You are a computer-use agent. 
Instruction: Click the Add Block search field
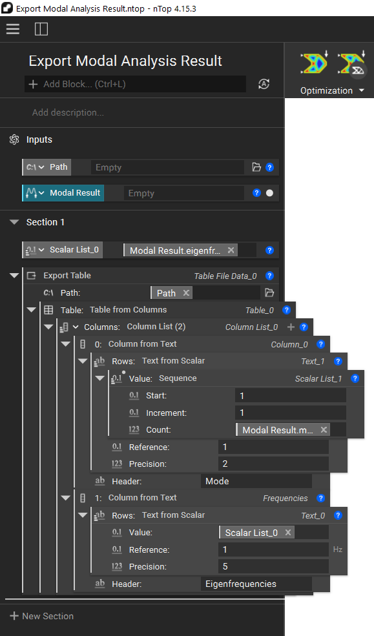tap(136, 84)
